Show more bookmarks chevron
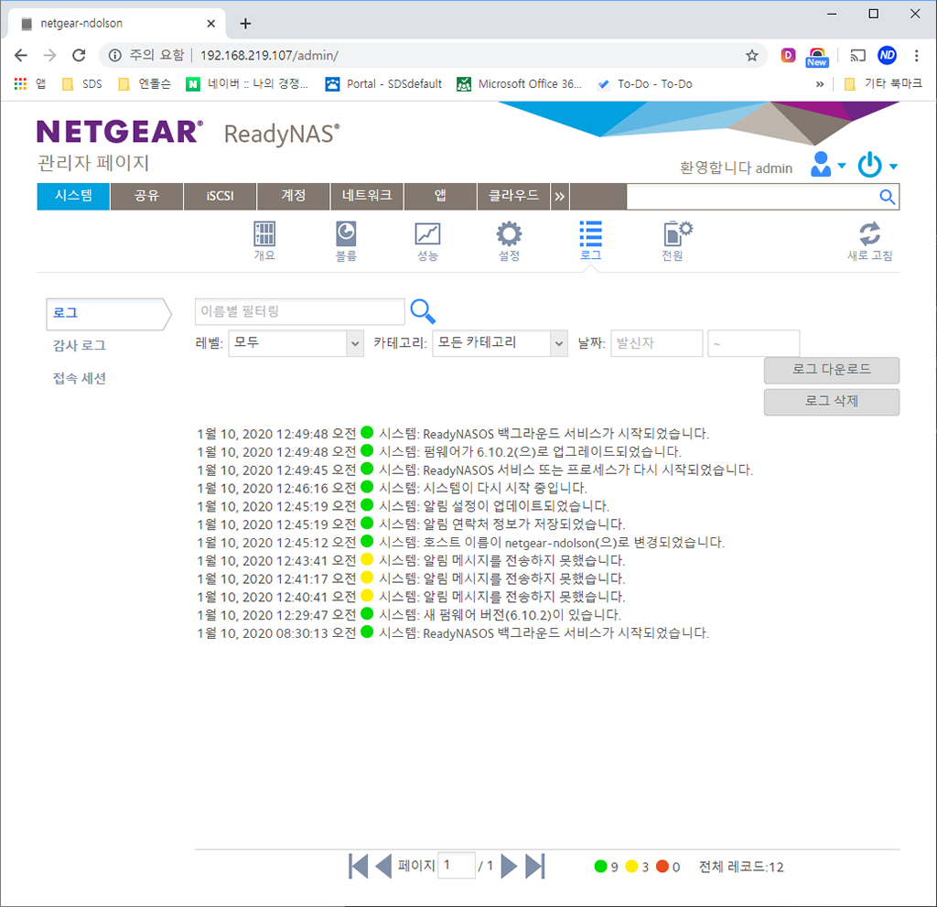937x907 pixels. (x=819, y=84)
